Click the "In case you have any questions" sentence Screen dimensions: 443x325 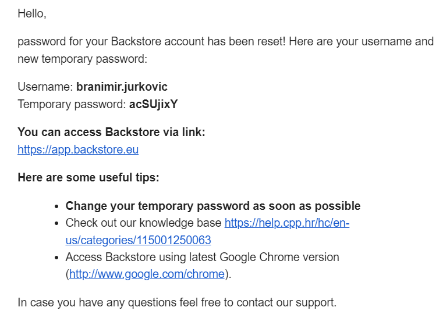click(x=177, y=302)
